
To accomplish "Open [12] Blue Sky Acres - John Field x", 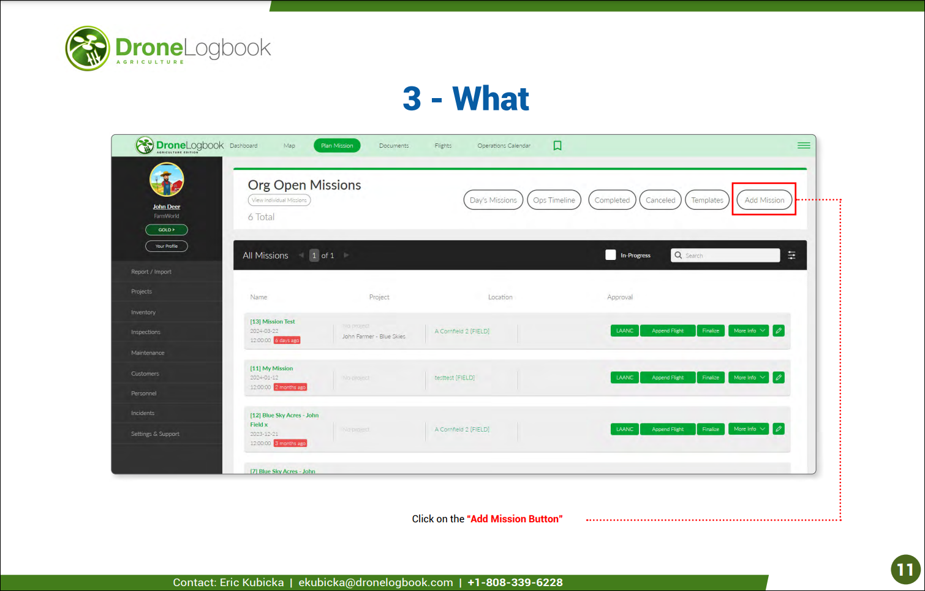I will 284,420.
